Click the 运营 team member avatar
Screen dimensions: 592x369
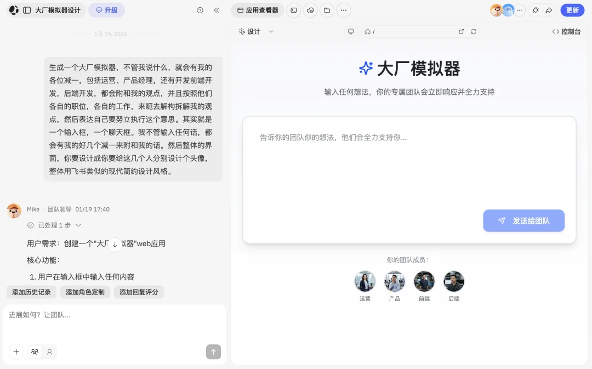pos(365,281)
